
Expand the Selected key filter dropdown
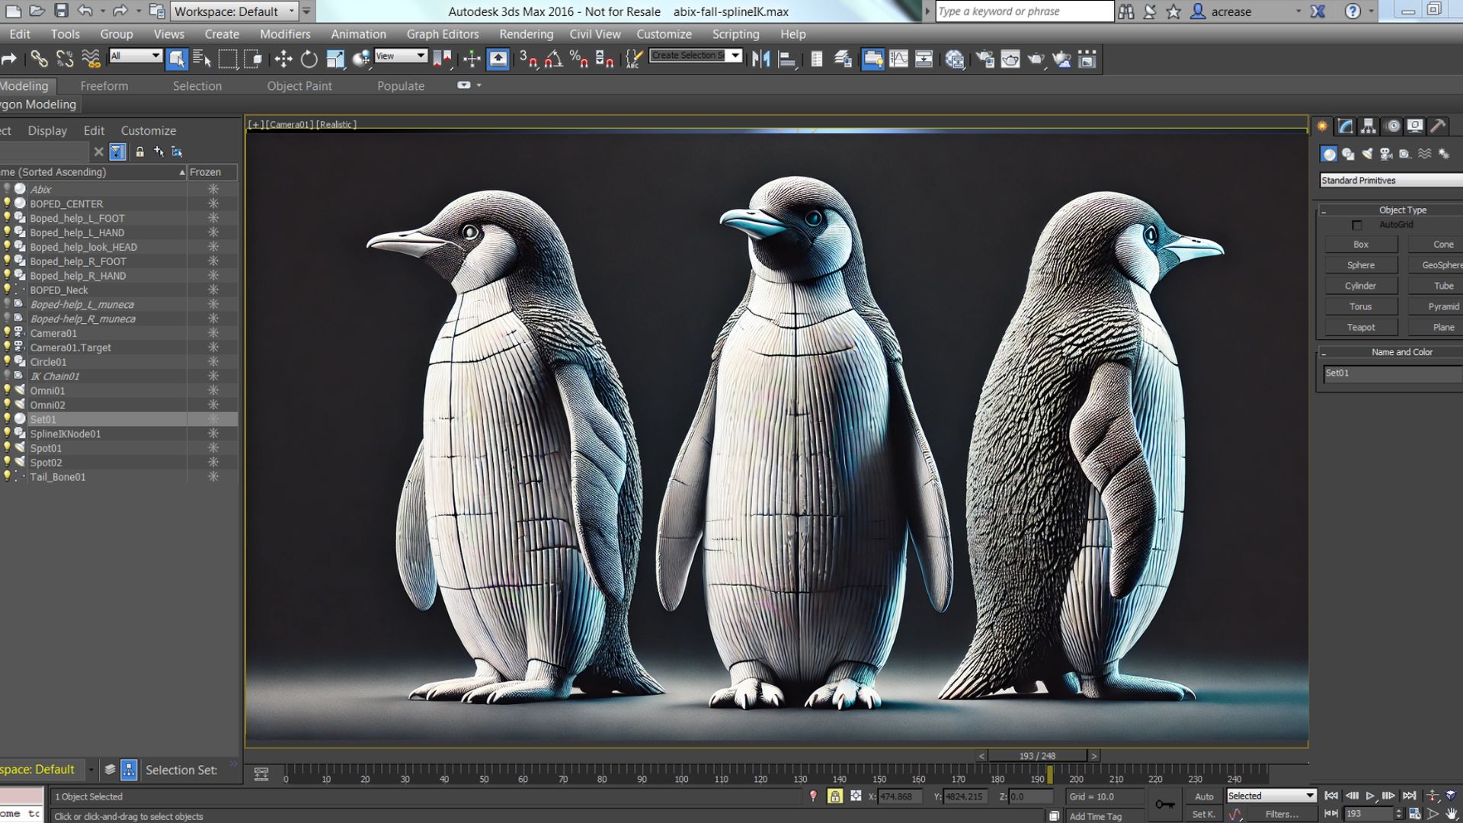pos(1309,796)
